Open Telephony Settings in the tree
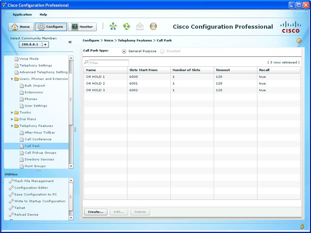The image size is (311, 233). tap(36, 65)
